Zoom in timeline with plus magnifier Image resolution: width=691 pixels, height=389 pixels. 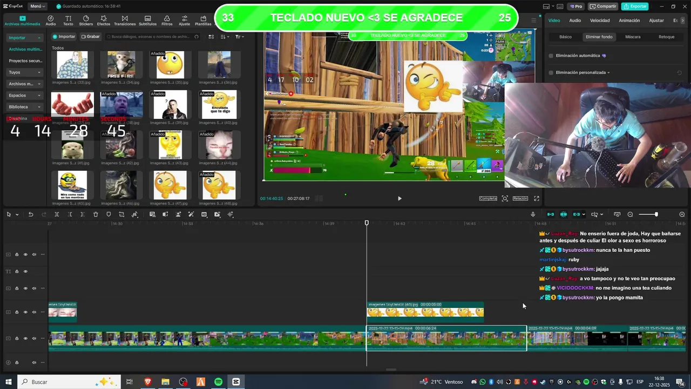tap(682, 214)
